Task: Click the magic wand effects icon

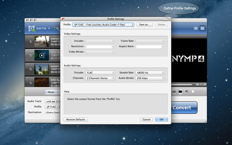Action: 56,28
